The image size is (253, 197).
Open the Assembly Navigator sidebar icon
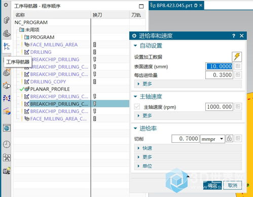[x=7, y=20]
